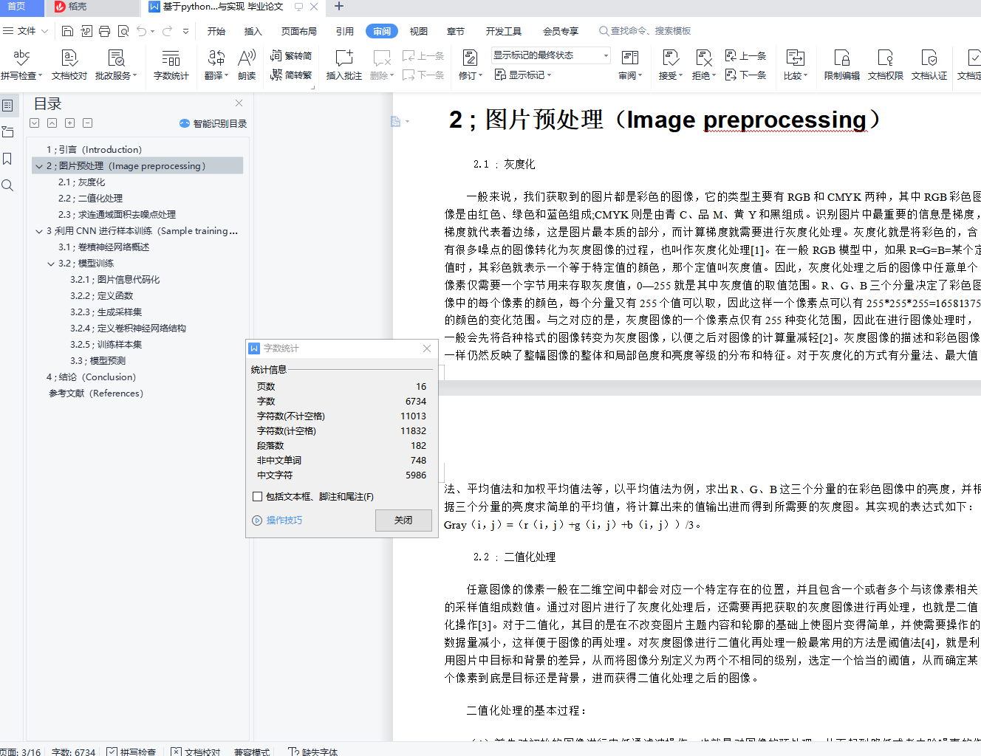
Task: Open the 拼写检查 spell check tool
Action: pyautogui.click(x=21, y=64)
